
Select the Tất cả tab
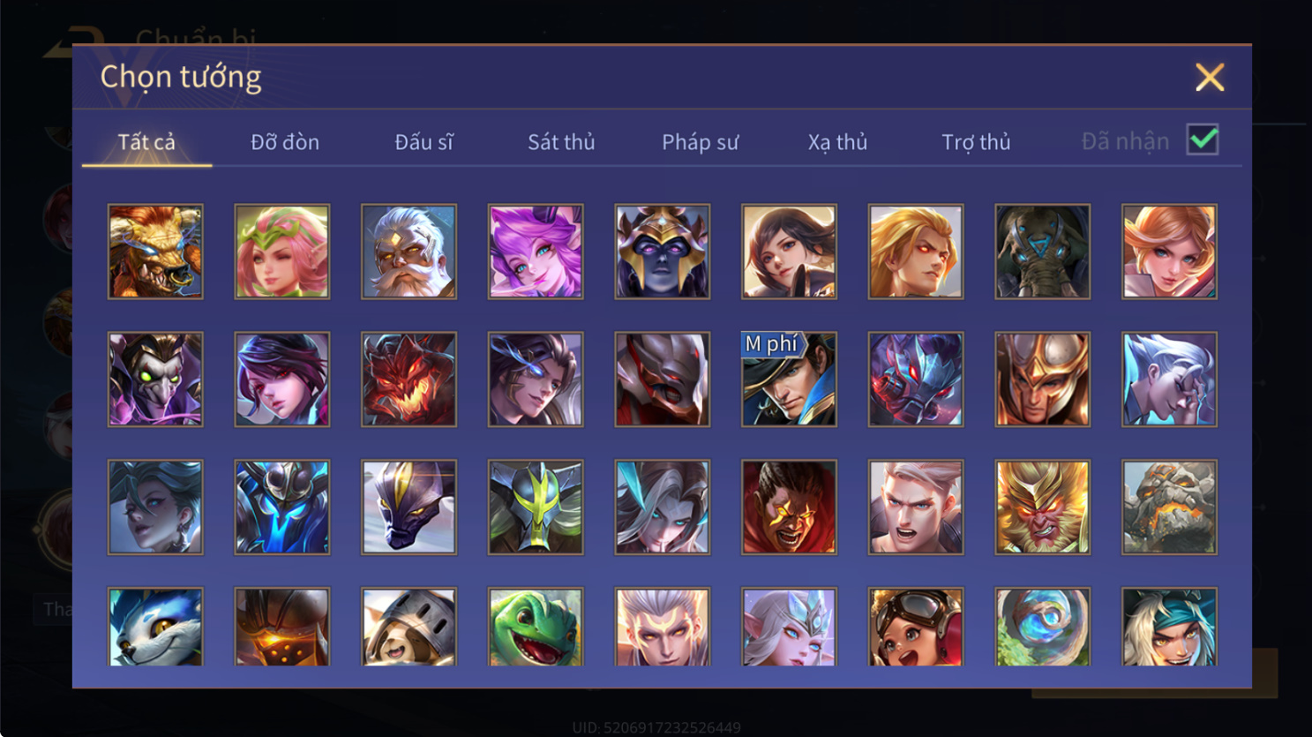[146, 142]
